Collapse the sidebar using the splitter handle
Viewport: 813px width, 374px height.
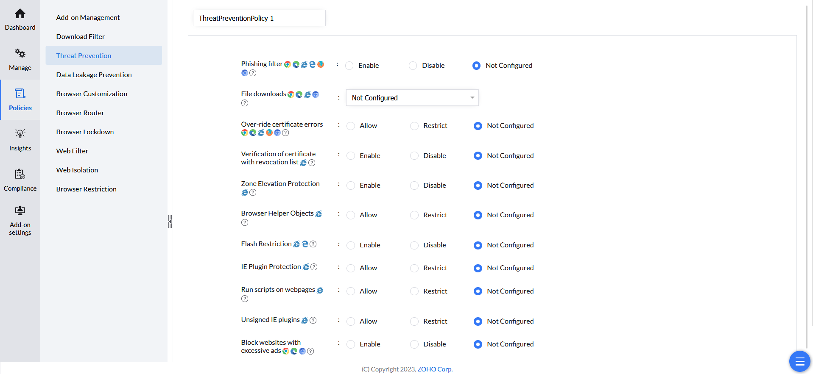pos(170,221)
